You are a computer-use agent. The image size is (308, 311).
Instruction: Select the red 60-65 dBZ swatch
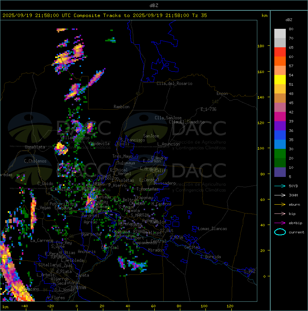280,52
